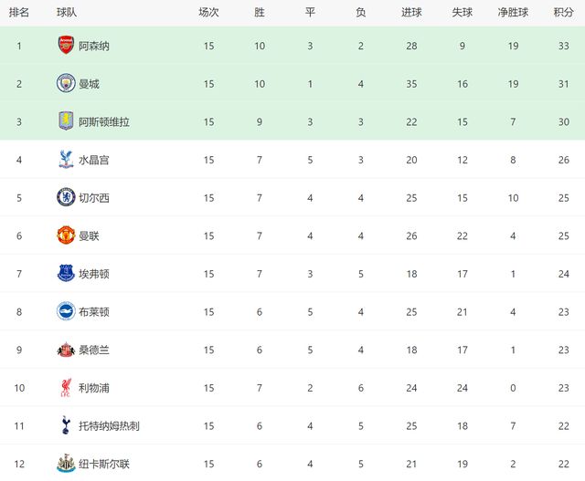
Task: Click the Manchester City club crest
Action: click(65, 84)
